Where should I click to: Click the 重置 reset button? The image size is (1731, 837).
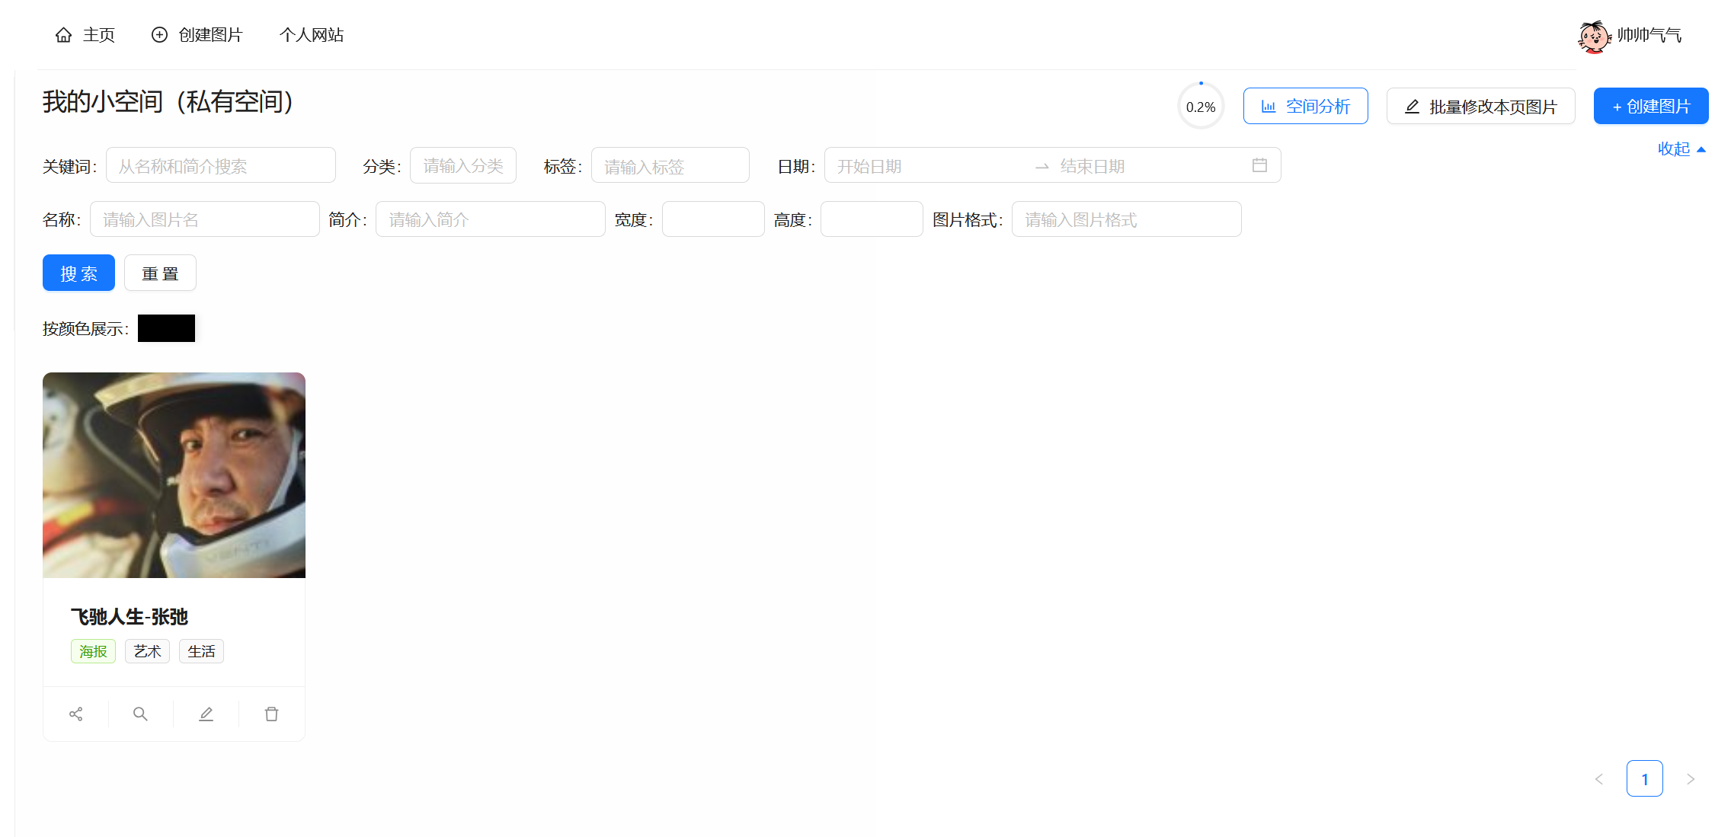tap(160, 273)
